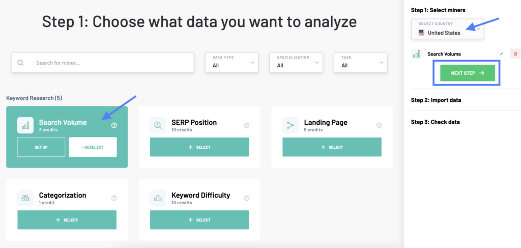This screenshot has height=248, width=521.
Task: Select the SERP Position miner
Action: click(x=199, y=147)
